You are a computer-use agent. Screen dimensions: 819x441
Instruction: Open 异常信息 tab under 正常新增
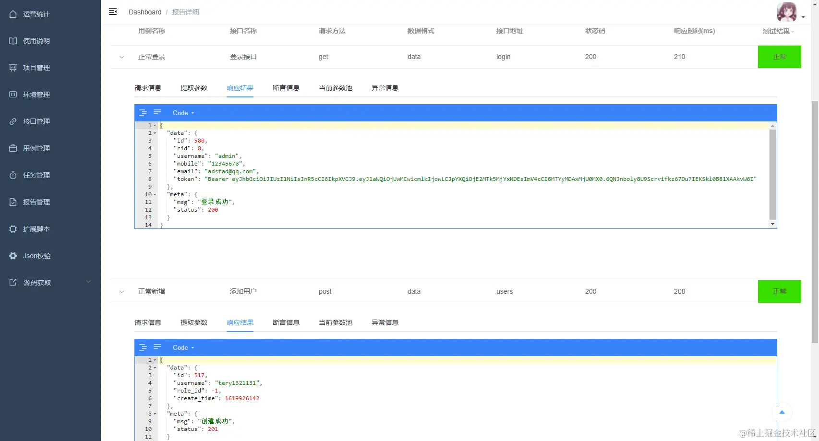pyautogui.click(x=385, y=322)
